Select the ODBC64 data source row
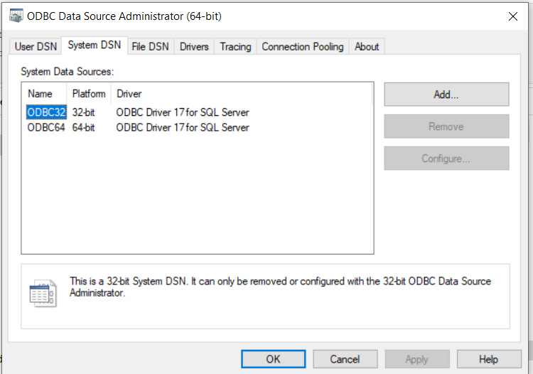The height and width of the screenshot is (374, 533). pyautogui.click(x=46, y=128)
